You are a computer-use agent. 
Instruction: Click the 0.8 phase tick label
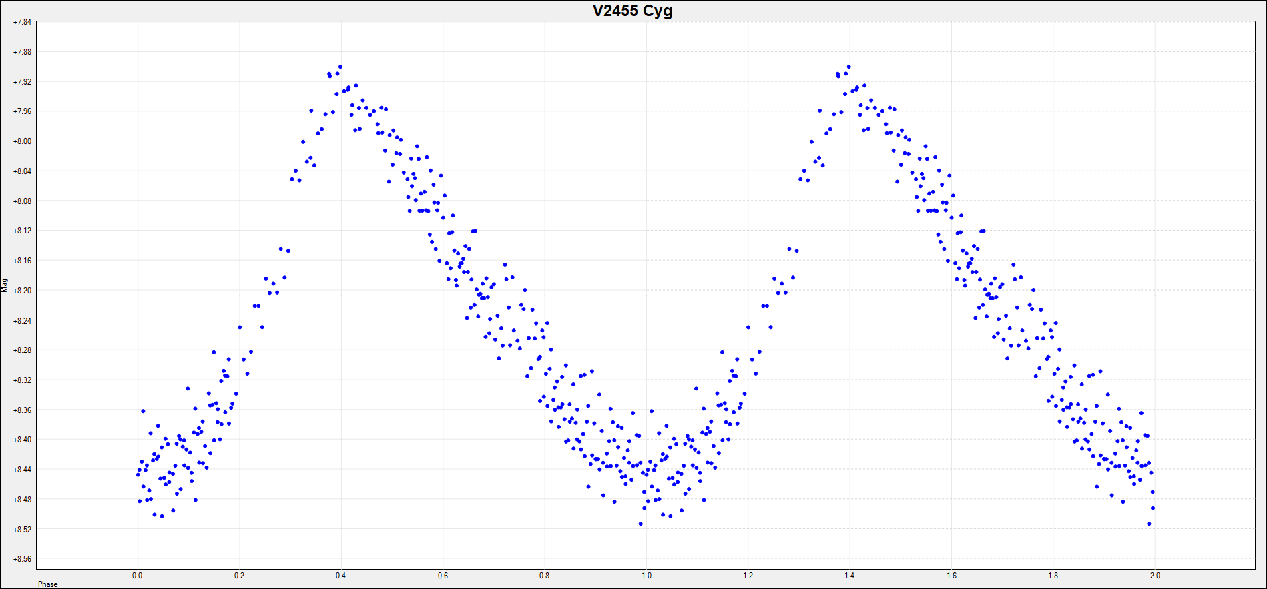point(545,576)
